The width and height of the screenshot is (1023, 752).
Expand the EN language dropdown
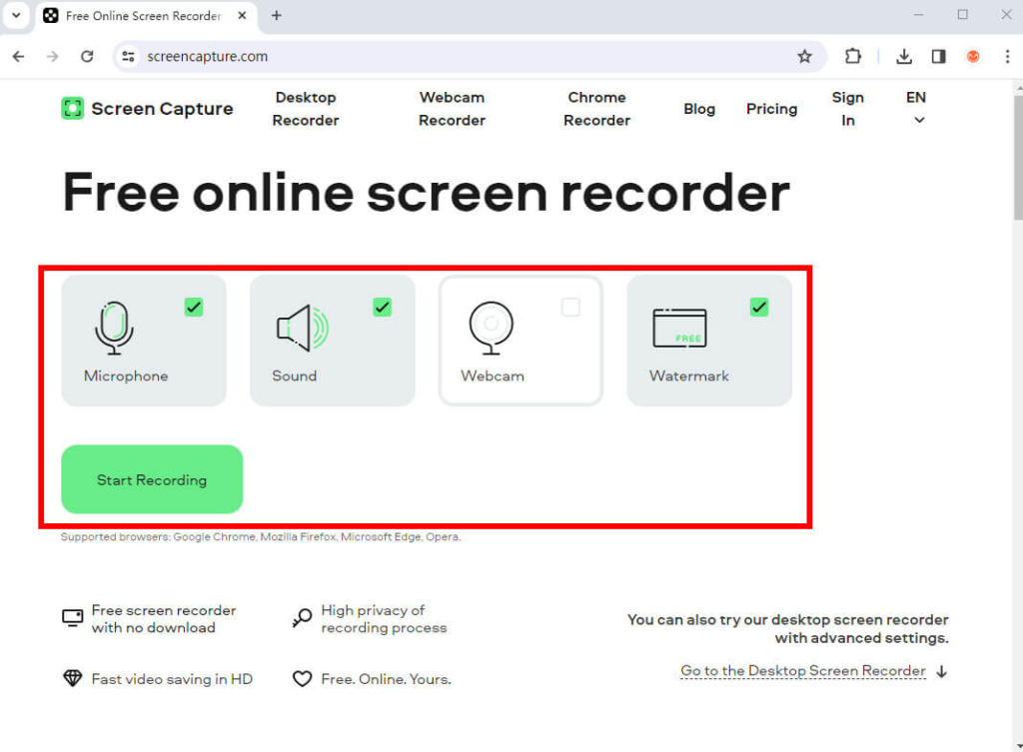coord(915,109)
